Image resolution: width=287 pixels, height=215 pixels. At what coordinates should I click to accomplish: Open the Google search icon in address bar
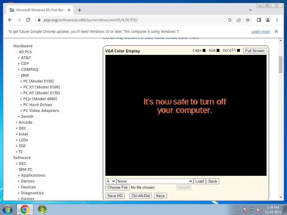tap(230, 20)
